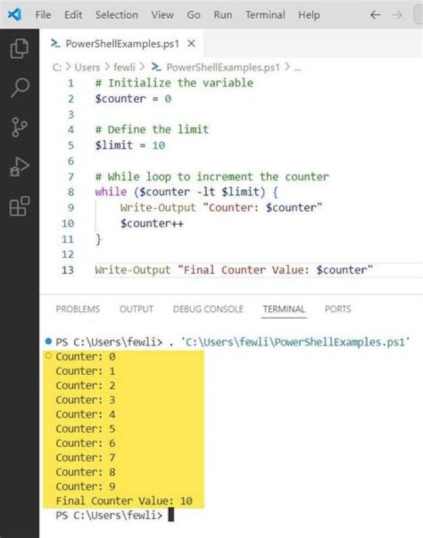Viewport: 423px width, 538px height.
Task: Open the Terminal menu
Action: (x=265, y=15)
